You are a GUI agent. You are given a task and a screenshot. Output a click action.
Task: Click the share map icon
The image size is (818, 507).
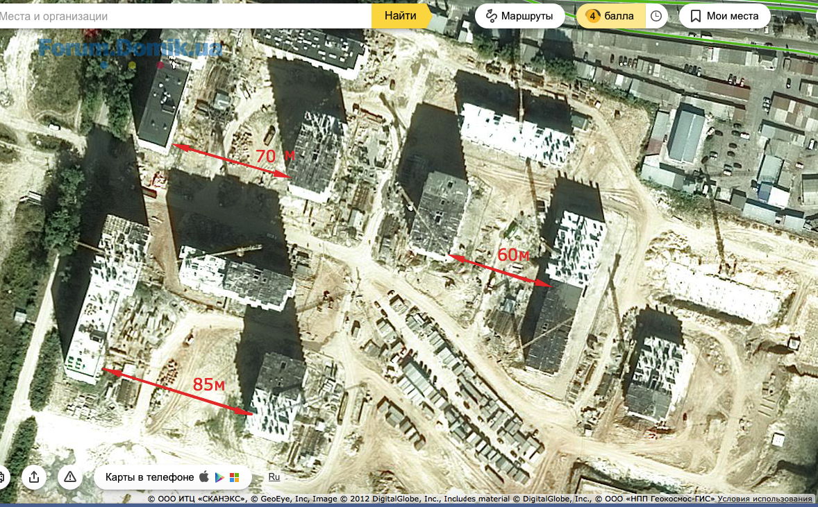[x=35, y=476]
